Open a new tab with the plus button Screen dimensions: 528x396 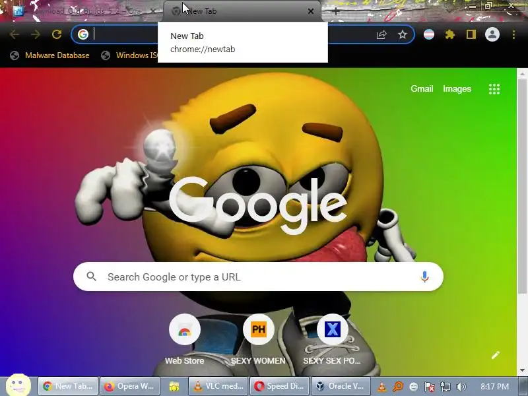[x=336, y=11]
